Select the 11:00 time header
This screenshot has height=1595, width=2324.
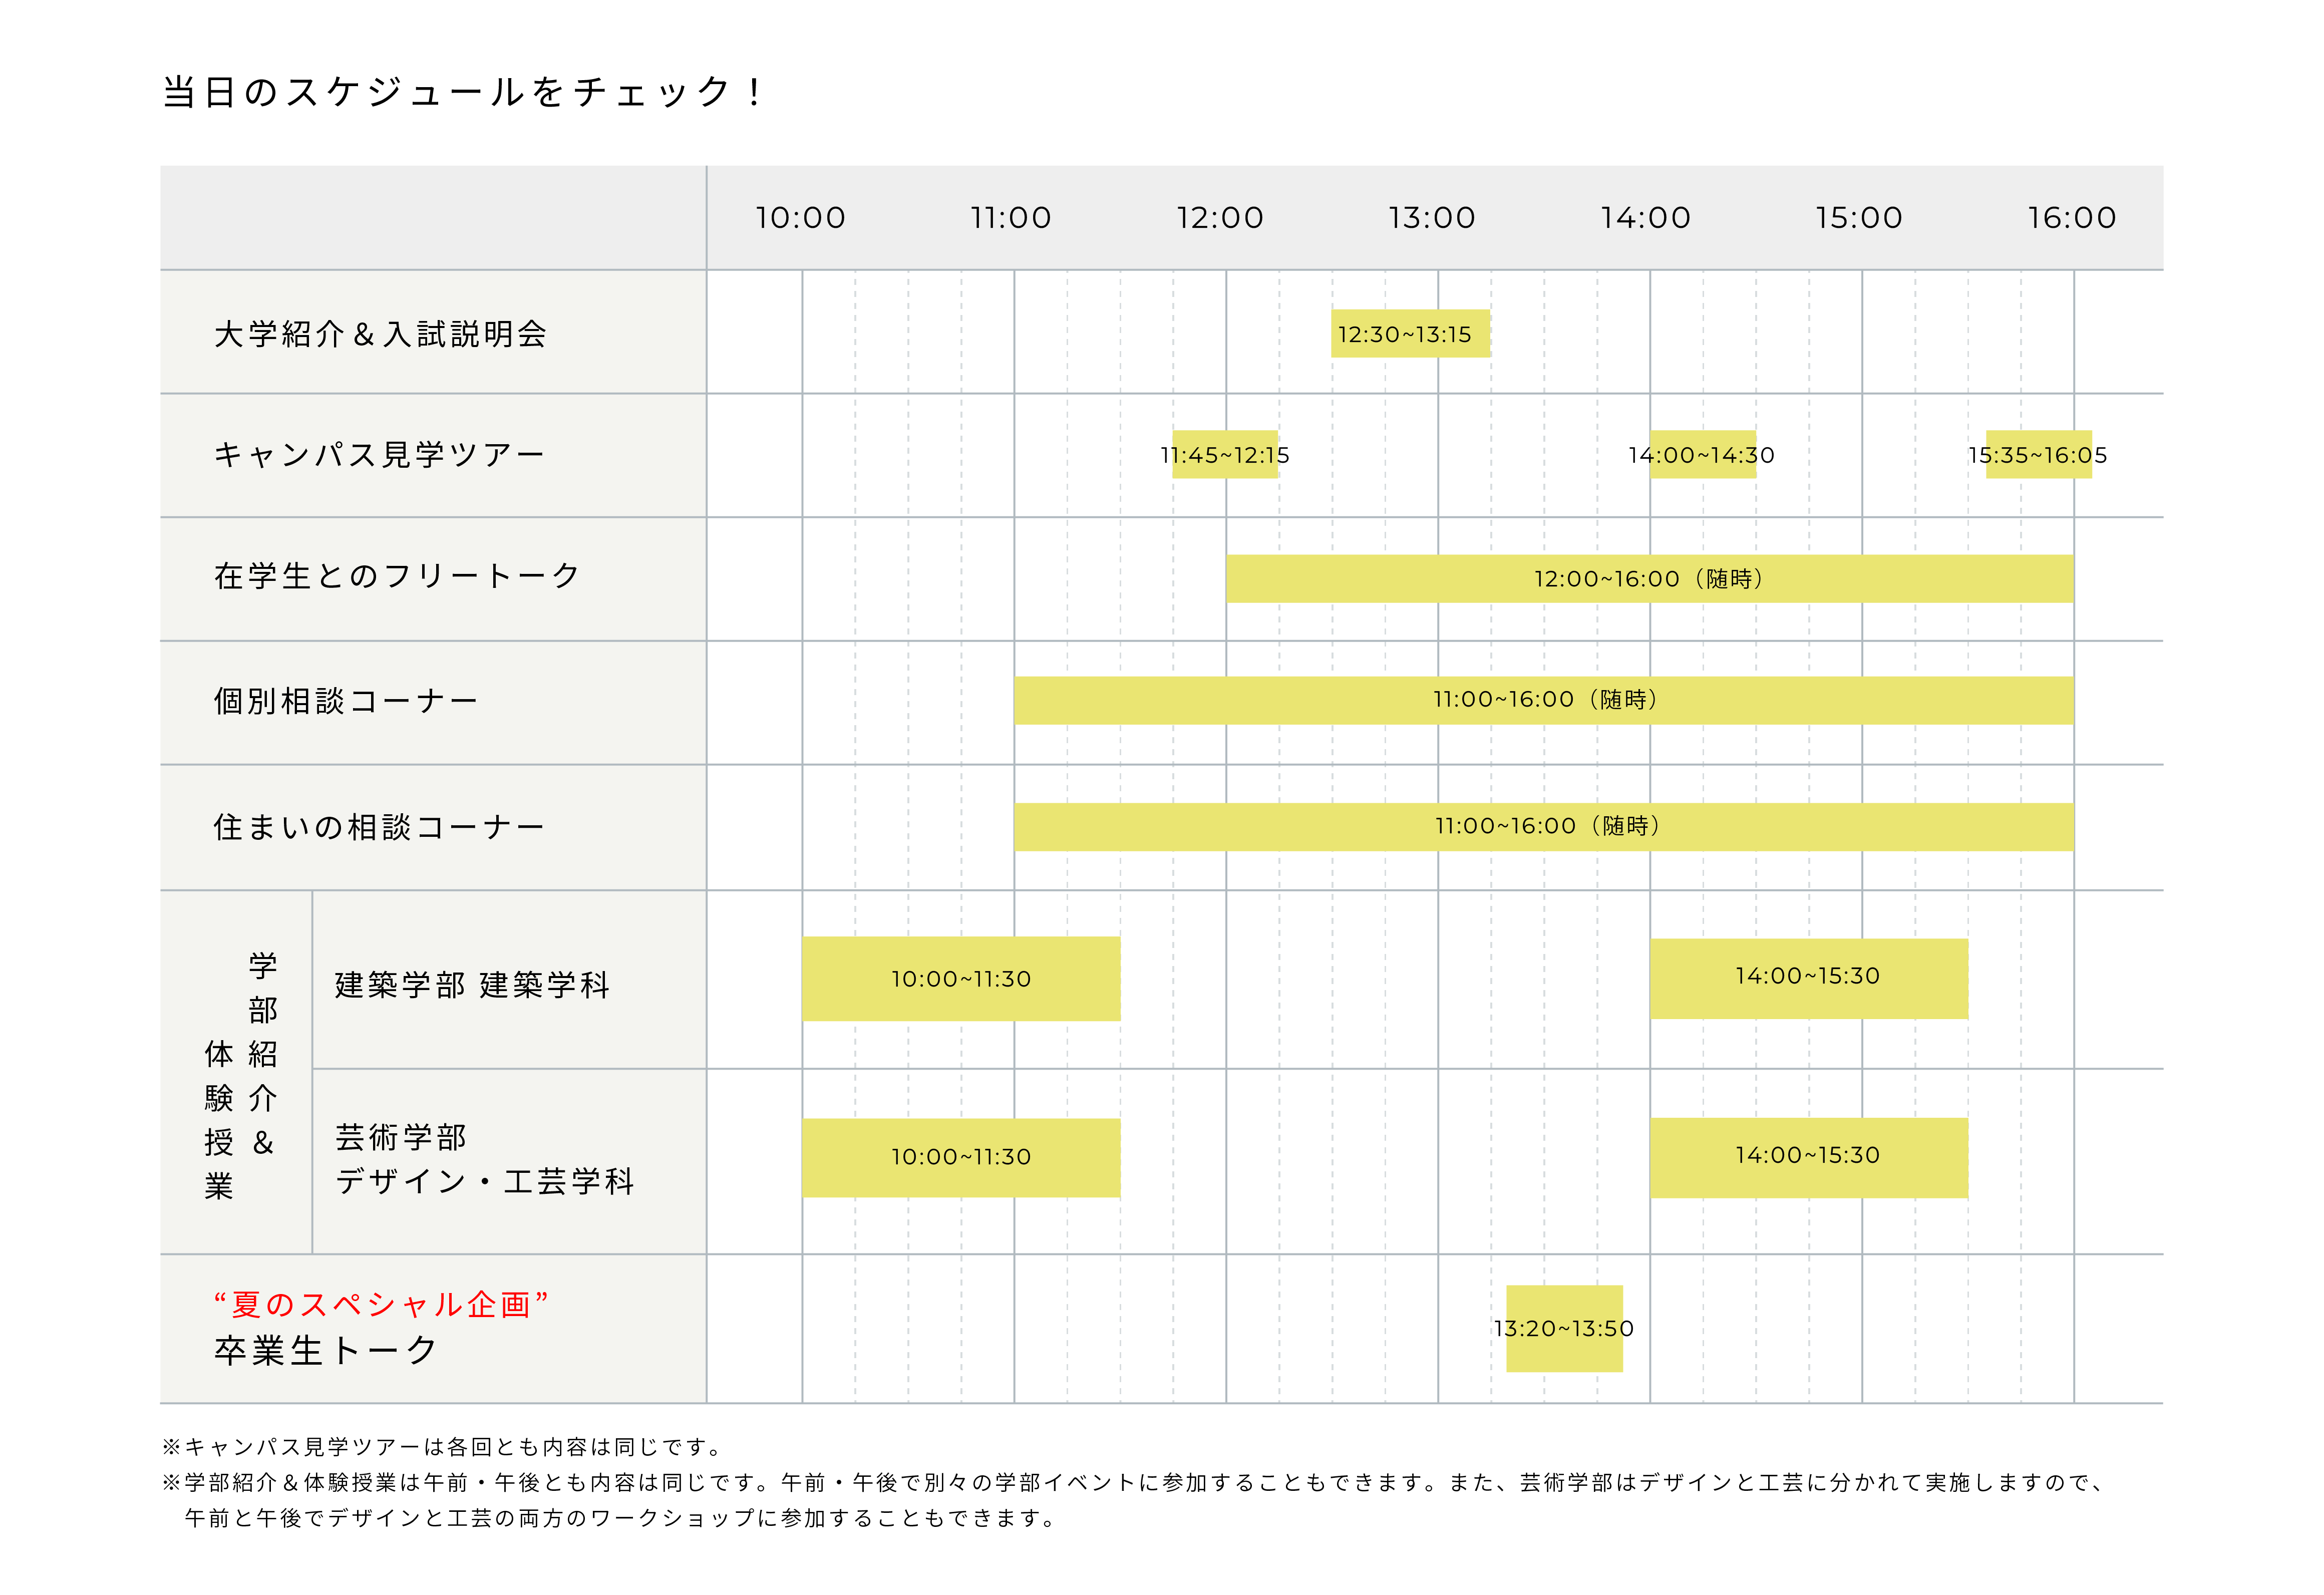pos(1012,218)
